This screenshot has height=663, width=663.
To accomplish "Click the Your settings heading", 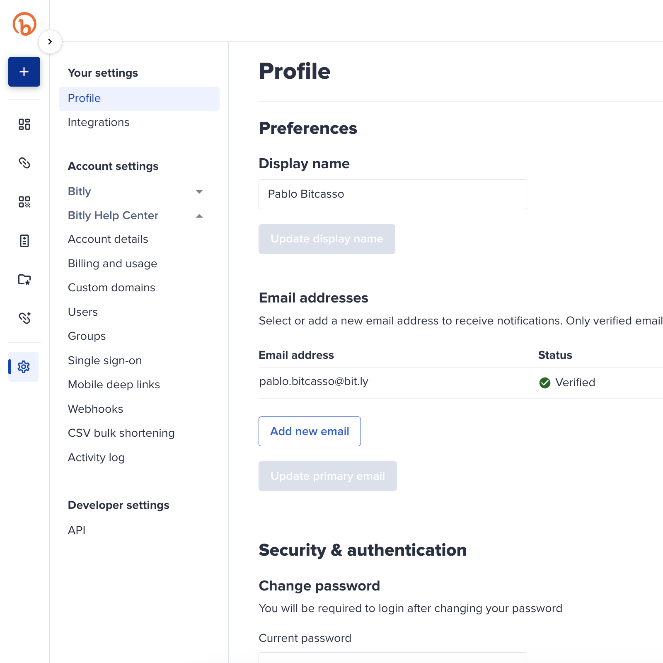I will (103, 73).
